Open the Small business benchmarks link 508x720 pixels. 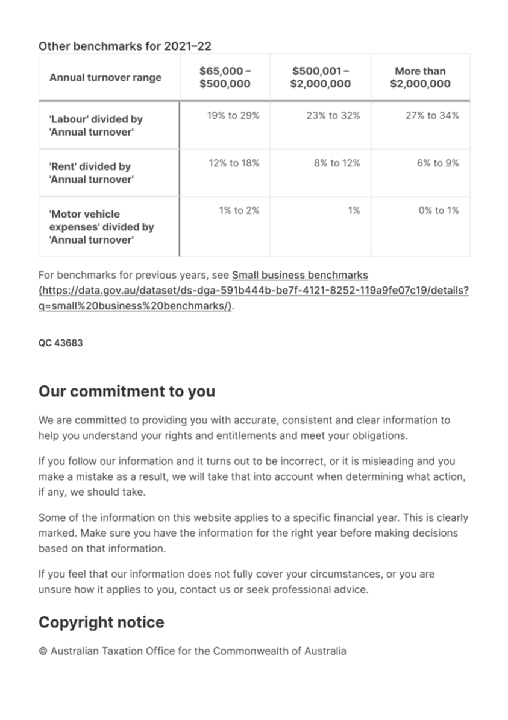[x=299, y=275]
